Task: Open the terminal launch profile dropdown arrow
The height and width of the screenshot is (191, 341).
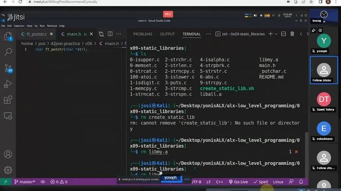Action: pyautogui.click(x=276, y=34)
